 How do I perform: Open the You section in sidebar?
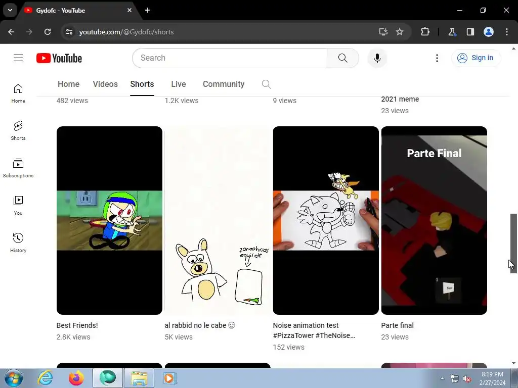point(18,205)
